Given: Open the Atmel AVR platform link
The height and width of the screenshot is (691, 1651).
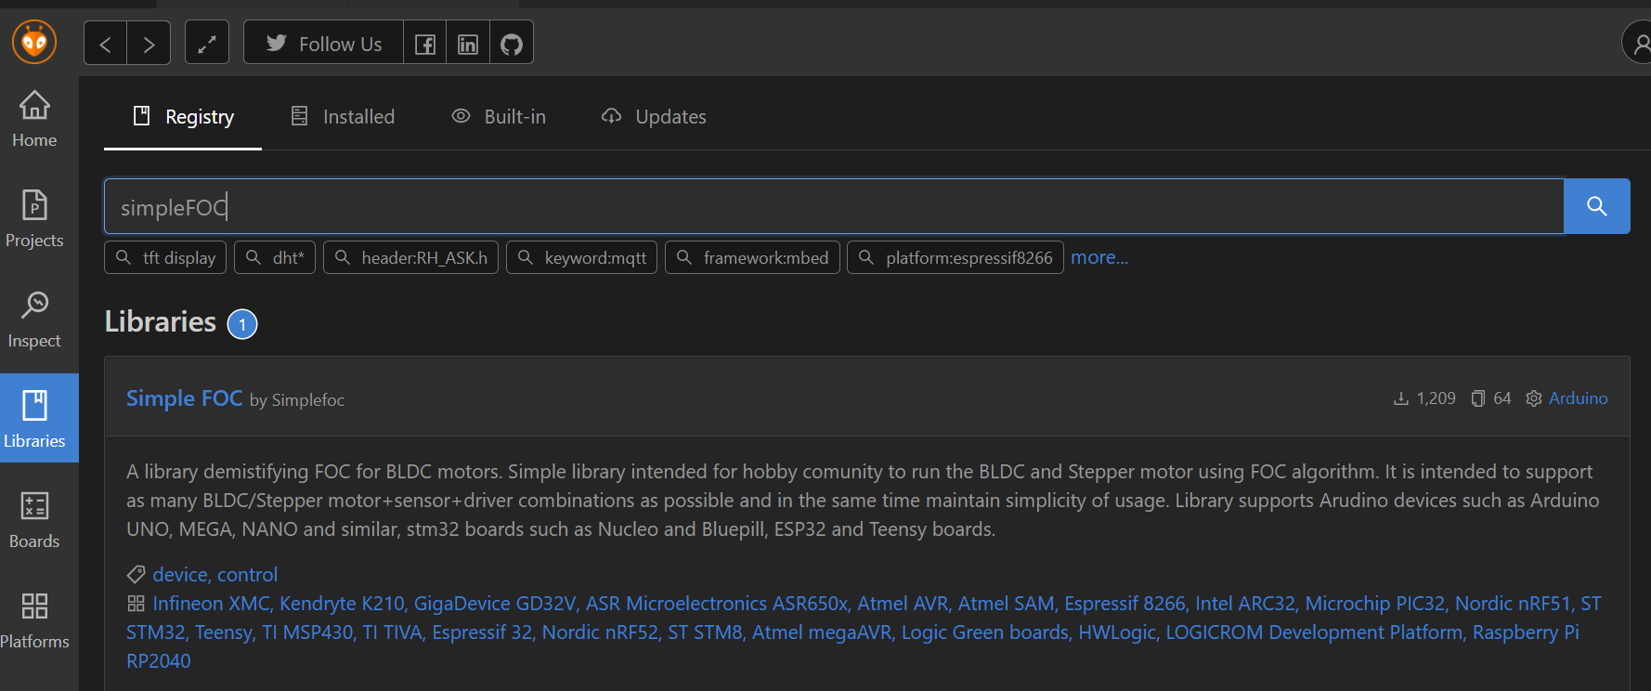Looking at the screenshot, I should [x=903, y=604].
